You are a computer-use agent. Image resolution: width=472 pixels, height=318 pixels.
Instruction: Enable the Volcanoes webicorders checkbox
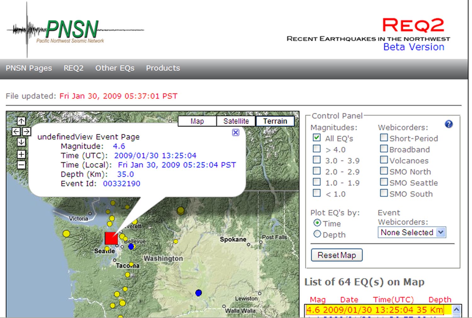pyautogui.click(x=384, y=159)
